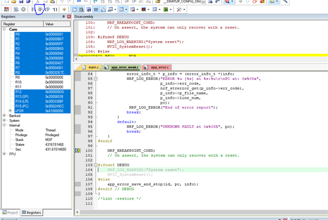Click the Analysis Windows icon
The width and height of the screenshot is (328, 220).
click(144, 9)
